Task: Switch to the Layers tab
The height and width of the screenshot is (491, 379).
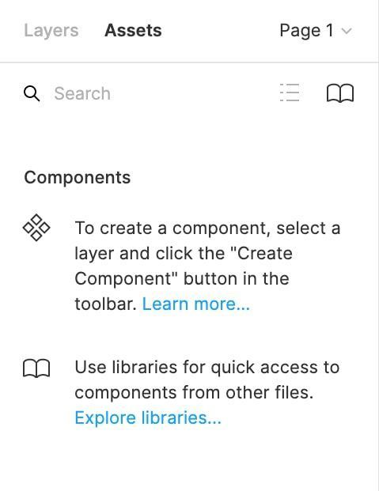Action: point(51,31)
